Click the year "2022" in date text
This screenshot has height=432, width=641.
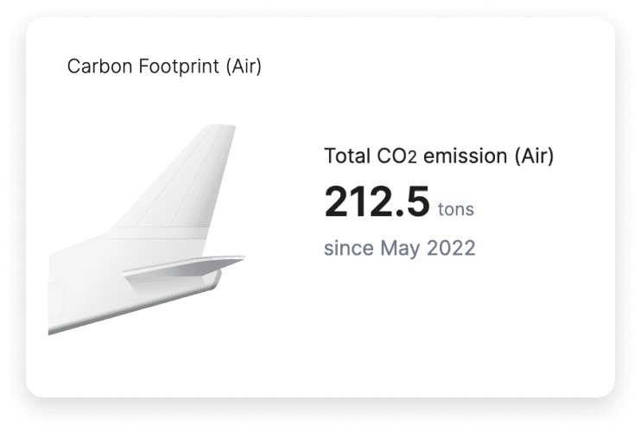click(x=452, y=249)
